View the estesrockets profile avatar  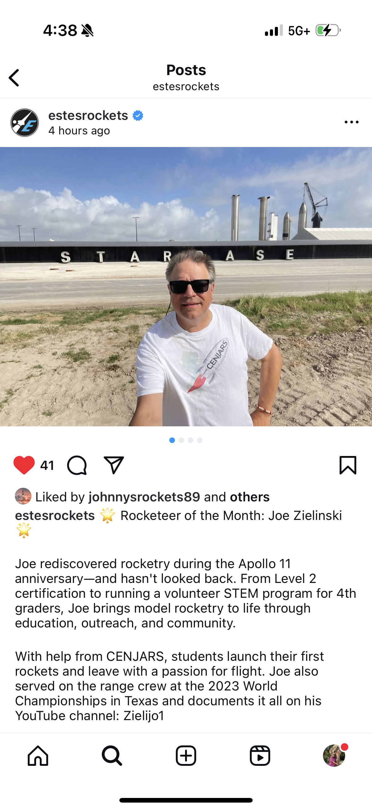point(24,123)
